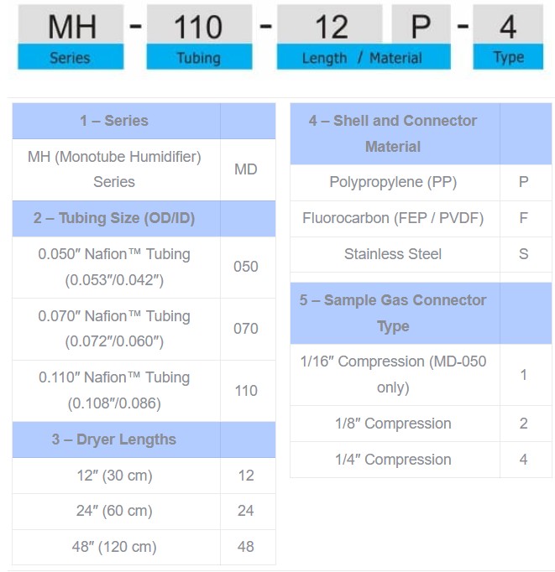Select the blue Length / Material label
The image size is (555, 572).
click(364, 58)
